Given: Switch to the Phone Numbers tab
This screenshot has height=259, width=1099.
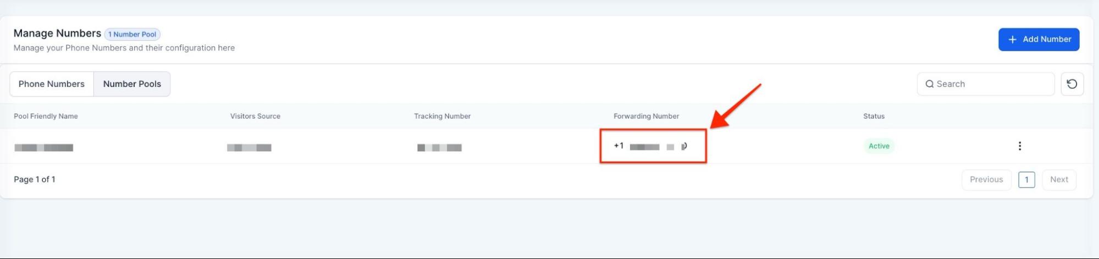Looking at the screenshot, I should tap(52, 84).
